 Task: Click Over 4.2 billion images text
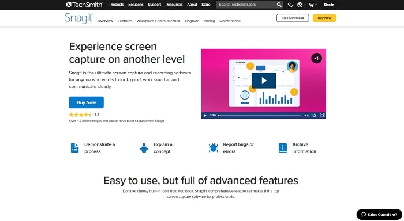pos(117,121)
